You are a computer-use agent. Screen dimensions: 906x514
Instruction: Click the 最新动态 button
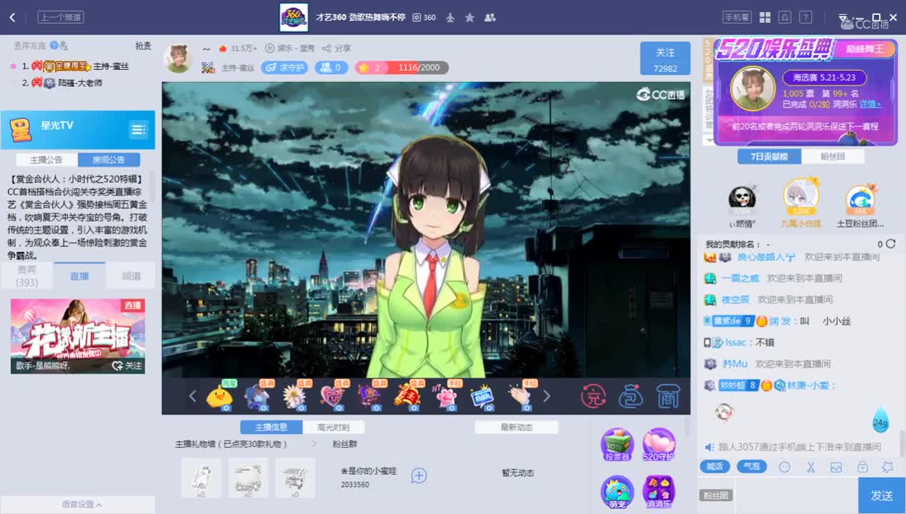[517, 427]
